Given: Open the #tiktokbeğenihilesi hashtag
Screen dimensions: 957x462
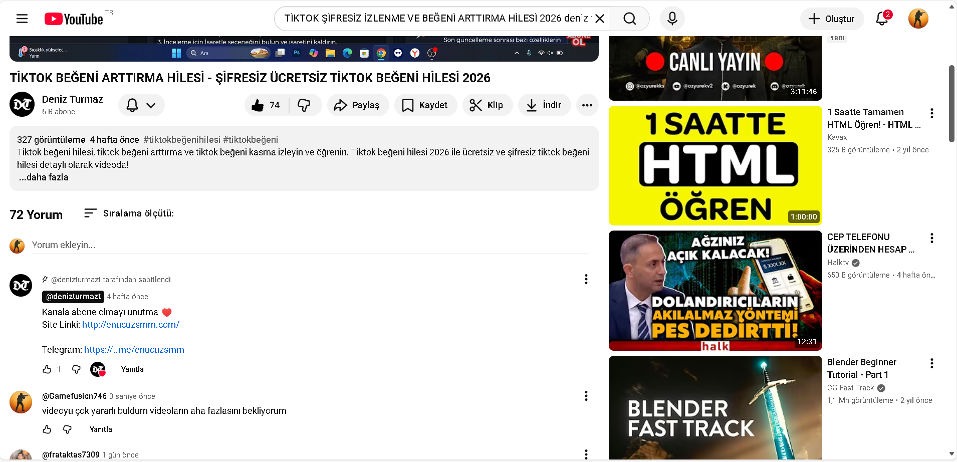Looking at the screenshot, I should pos(182,140).
